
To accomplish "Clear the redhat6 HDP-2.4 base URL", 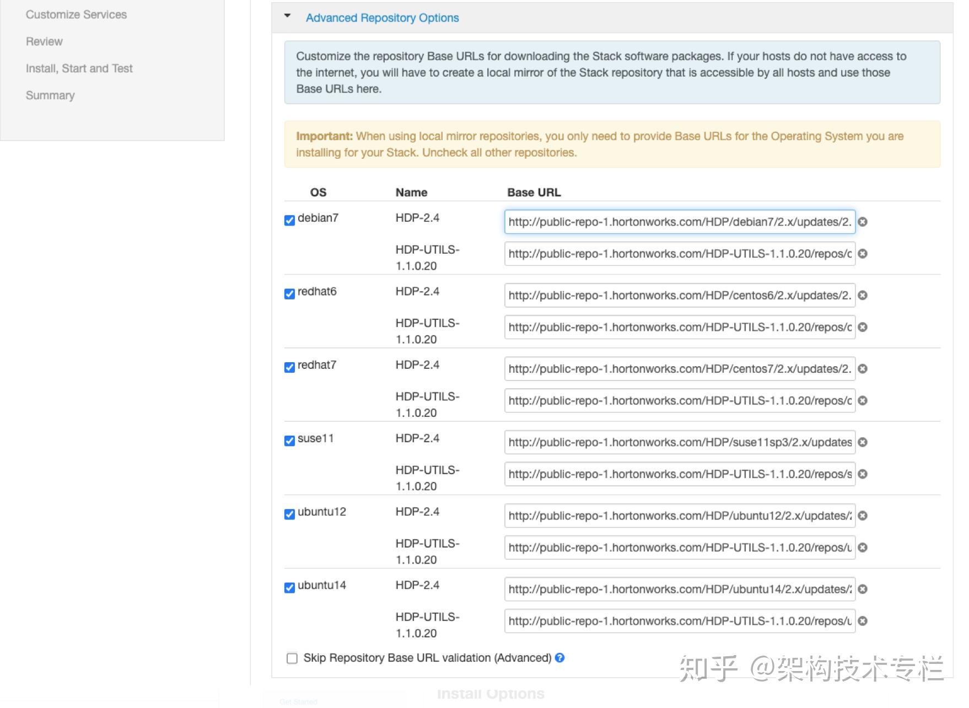I will click(x=863, y=296).
